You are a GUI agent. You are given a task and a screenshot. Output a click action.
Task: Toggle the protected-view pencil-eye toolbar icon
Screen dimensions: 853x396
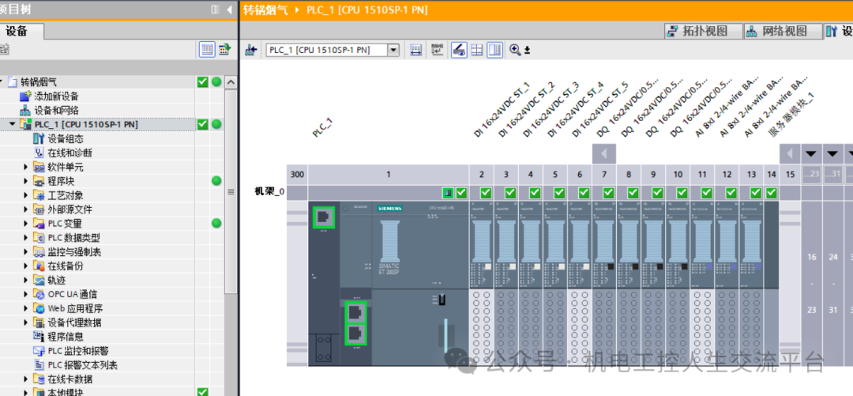point(459,50)
